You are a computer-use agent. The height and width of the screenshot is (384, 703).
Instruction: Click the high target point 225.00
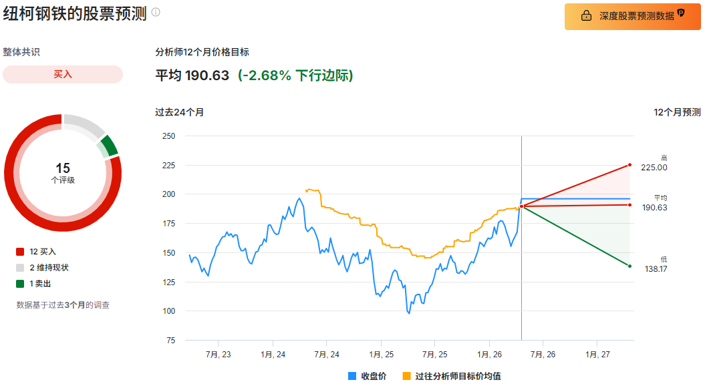coord(629,165)
